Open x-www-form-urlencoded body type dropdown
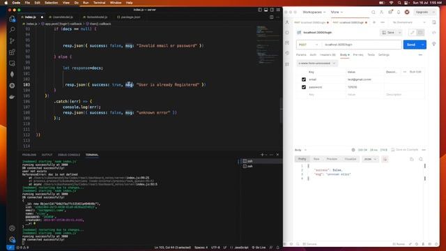This screenshot has height=251, width=446. (x=317, y=63)
